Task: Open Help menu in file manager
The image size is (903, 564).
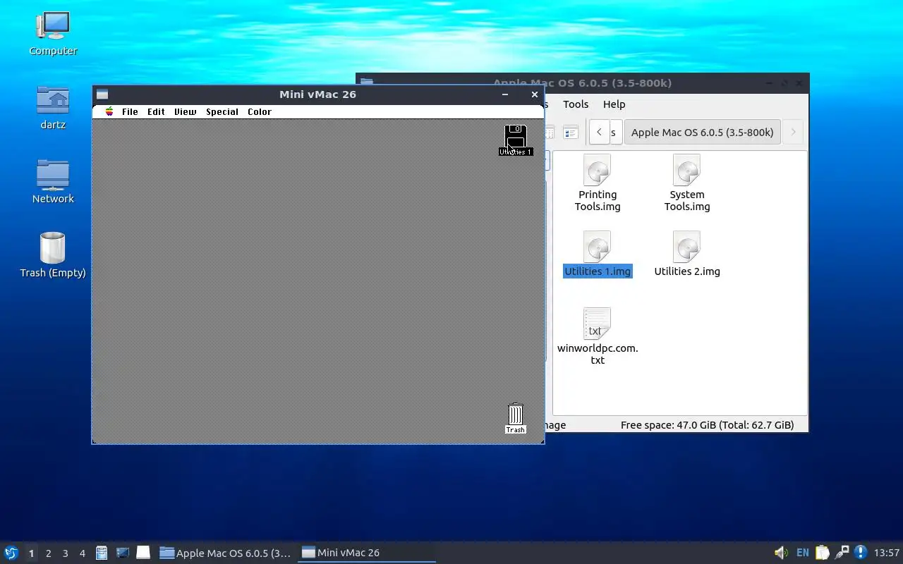Action: 614,104
